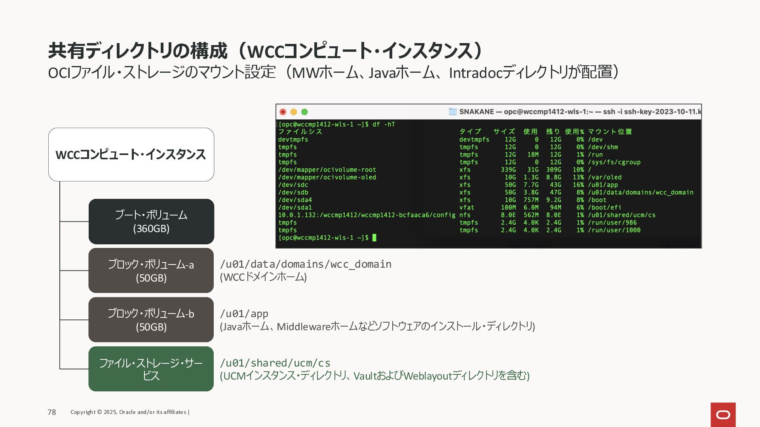The image size is (760, 427).
Task: Click the red close dot on terminal
Action: (x=283, y=112)
